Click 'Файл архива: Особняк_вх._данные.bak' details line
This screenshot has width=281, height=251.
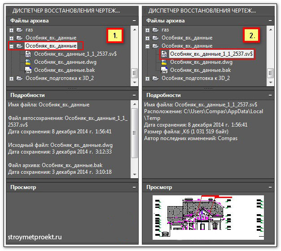[x=55, y=165]
